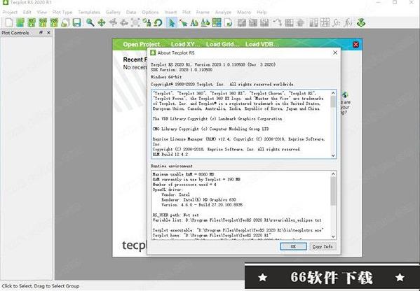
Task: Select the four-arrow Translate tool
Action: [102, 22]
